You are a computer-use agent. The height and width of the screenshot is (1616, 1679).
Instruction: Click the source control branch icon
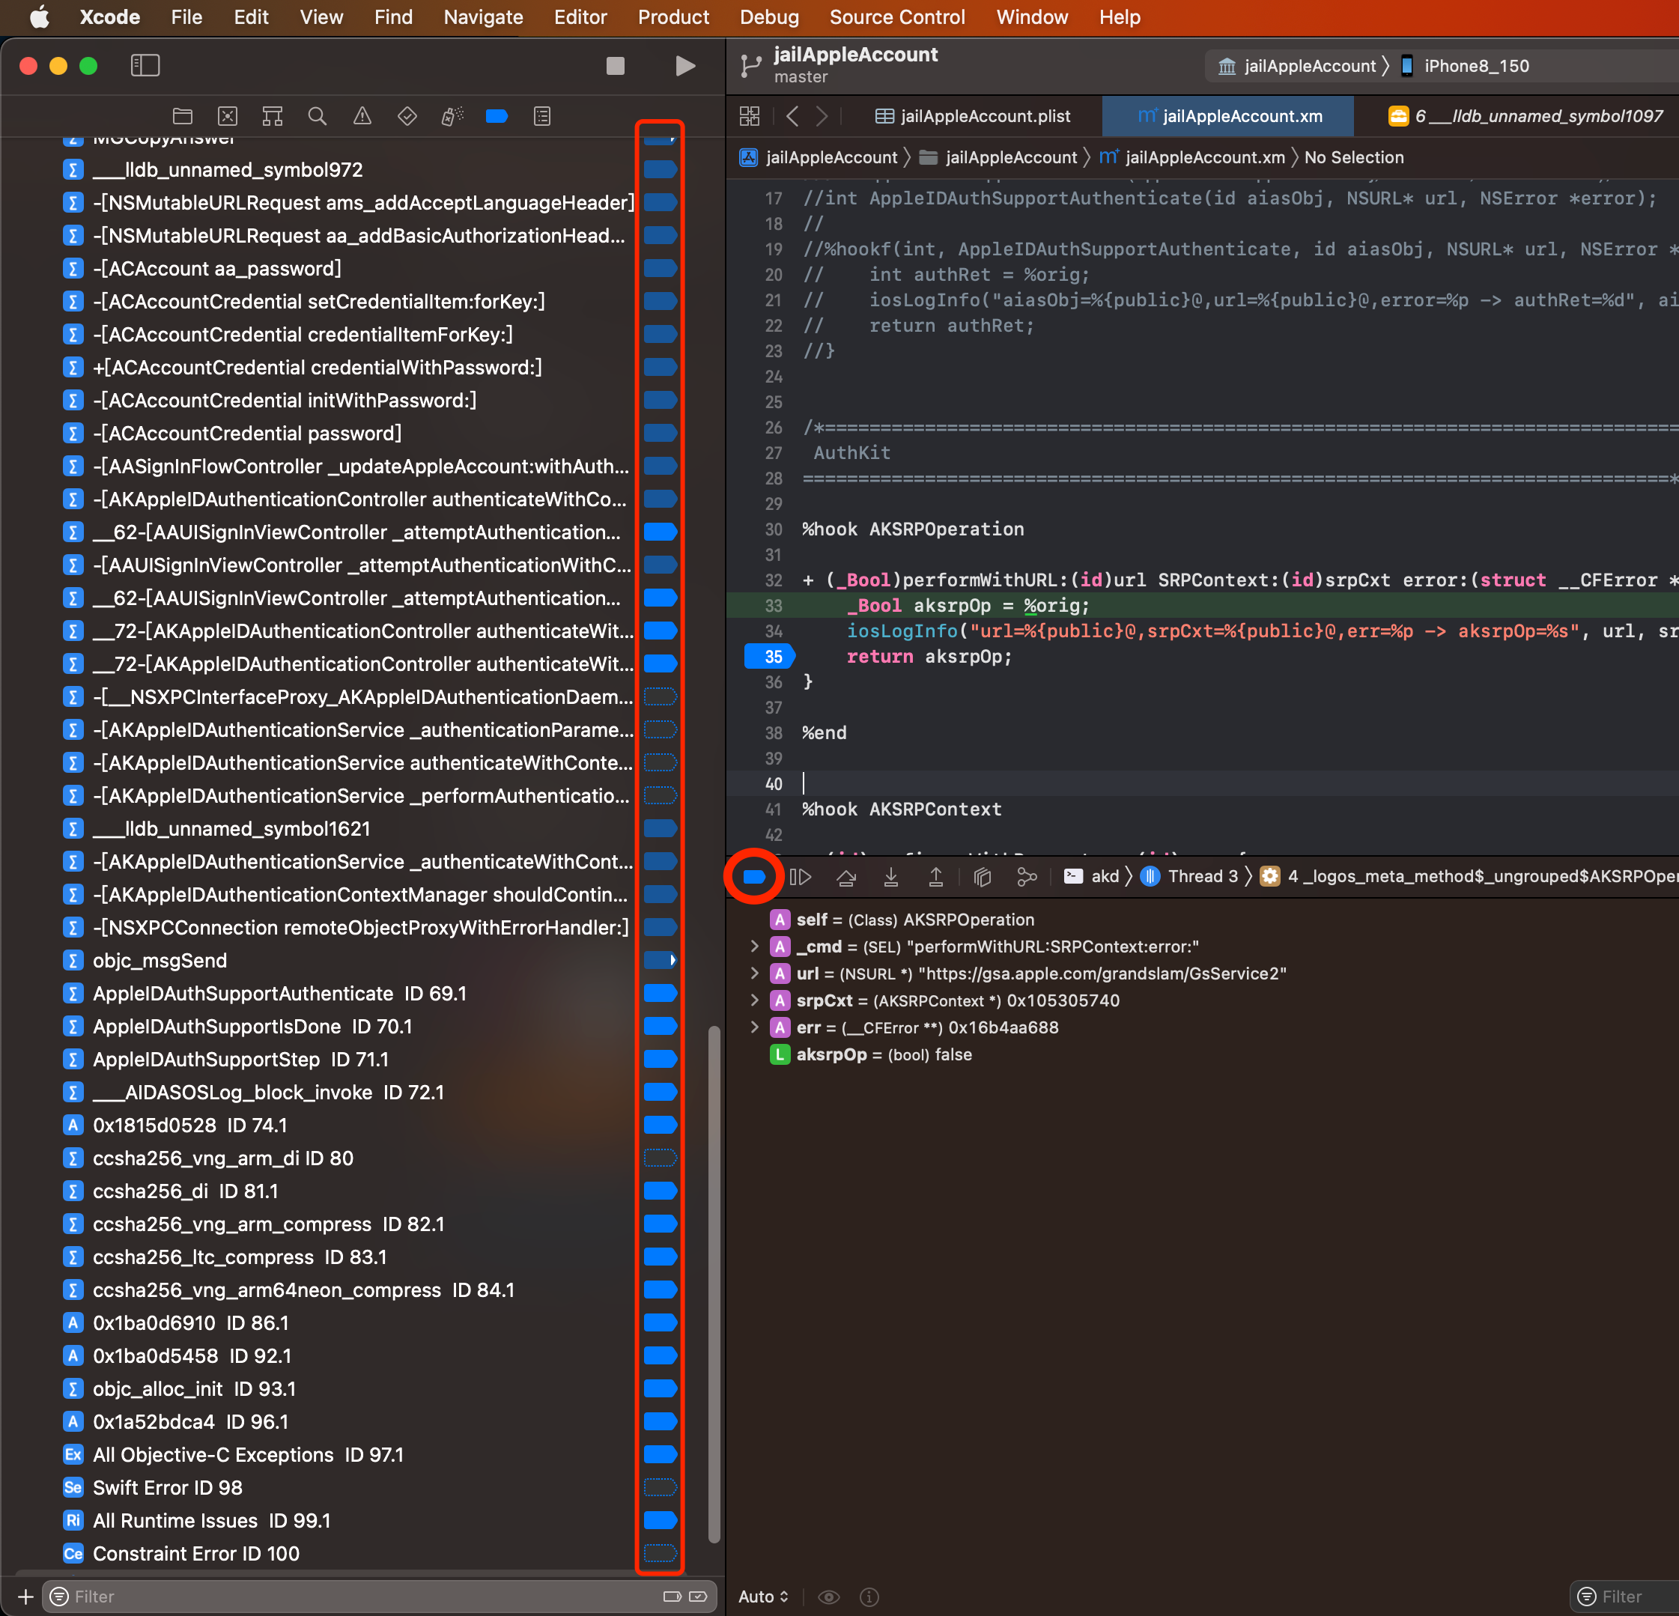point(750,66)
